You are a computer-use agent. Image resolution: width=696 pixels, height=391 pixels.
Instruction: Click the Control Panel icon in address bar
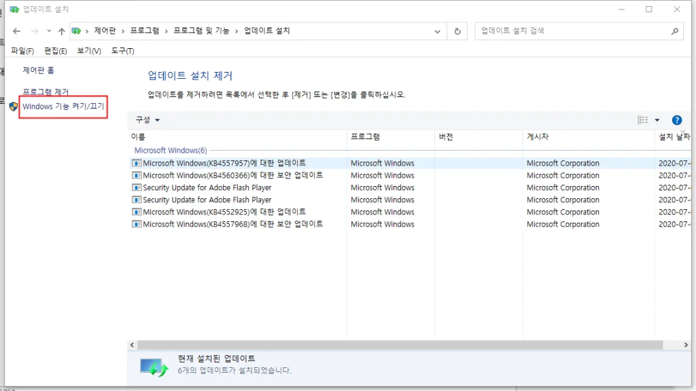76,31
